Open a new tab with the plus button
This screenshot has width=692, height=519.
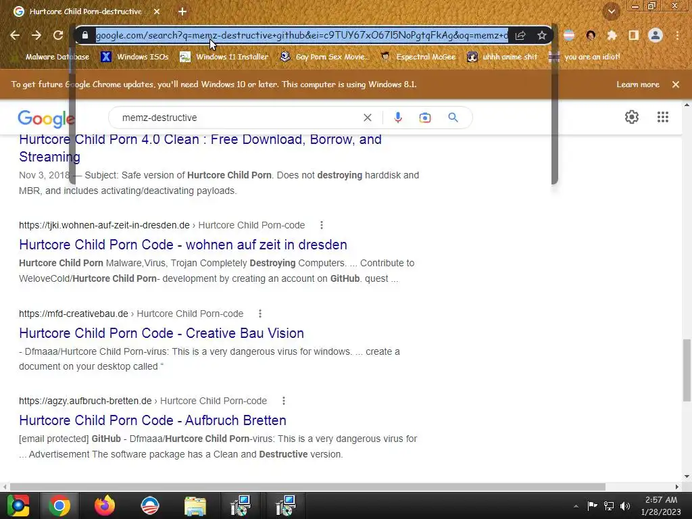click(182, 11)
